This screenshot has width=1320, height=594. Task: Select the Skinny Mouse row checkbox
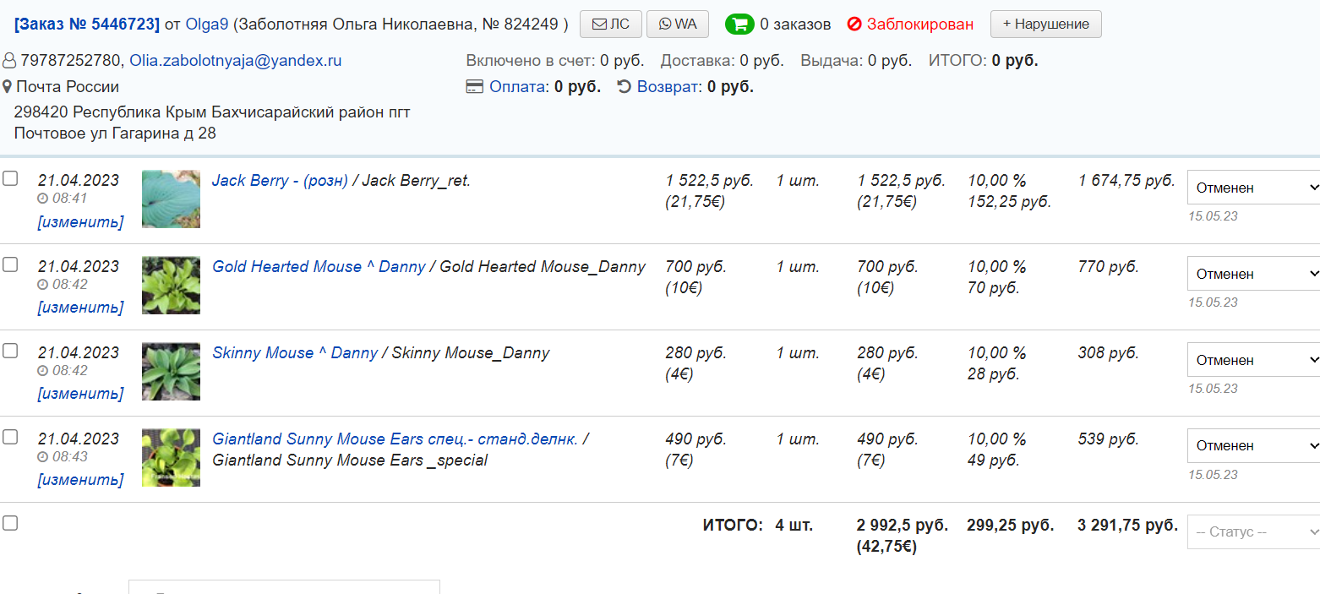pyautogui.click(x=10, y=351)
